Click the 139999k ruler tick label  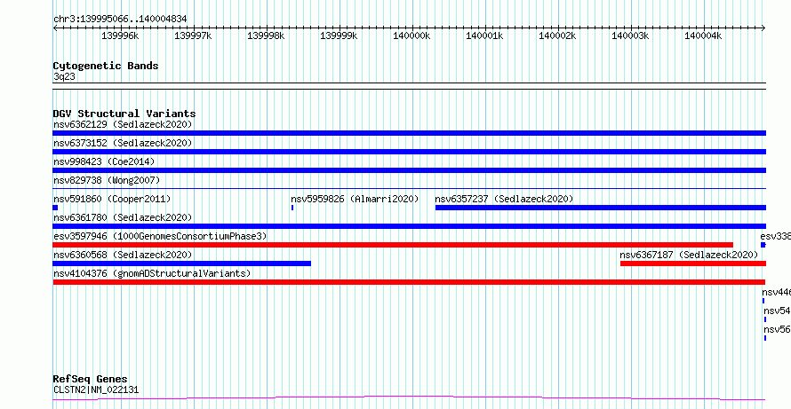(x=339, y=35)
